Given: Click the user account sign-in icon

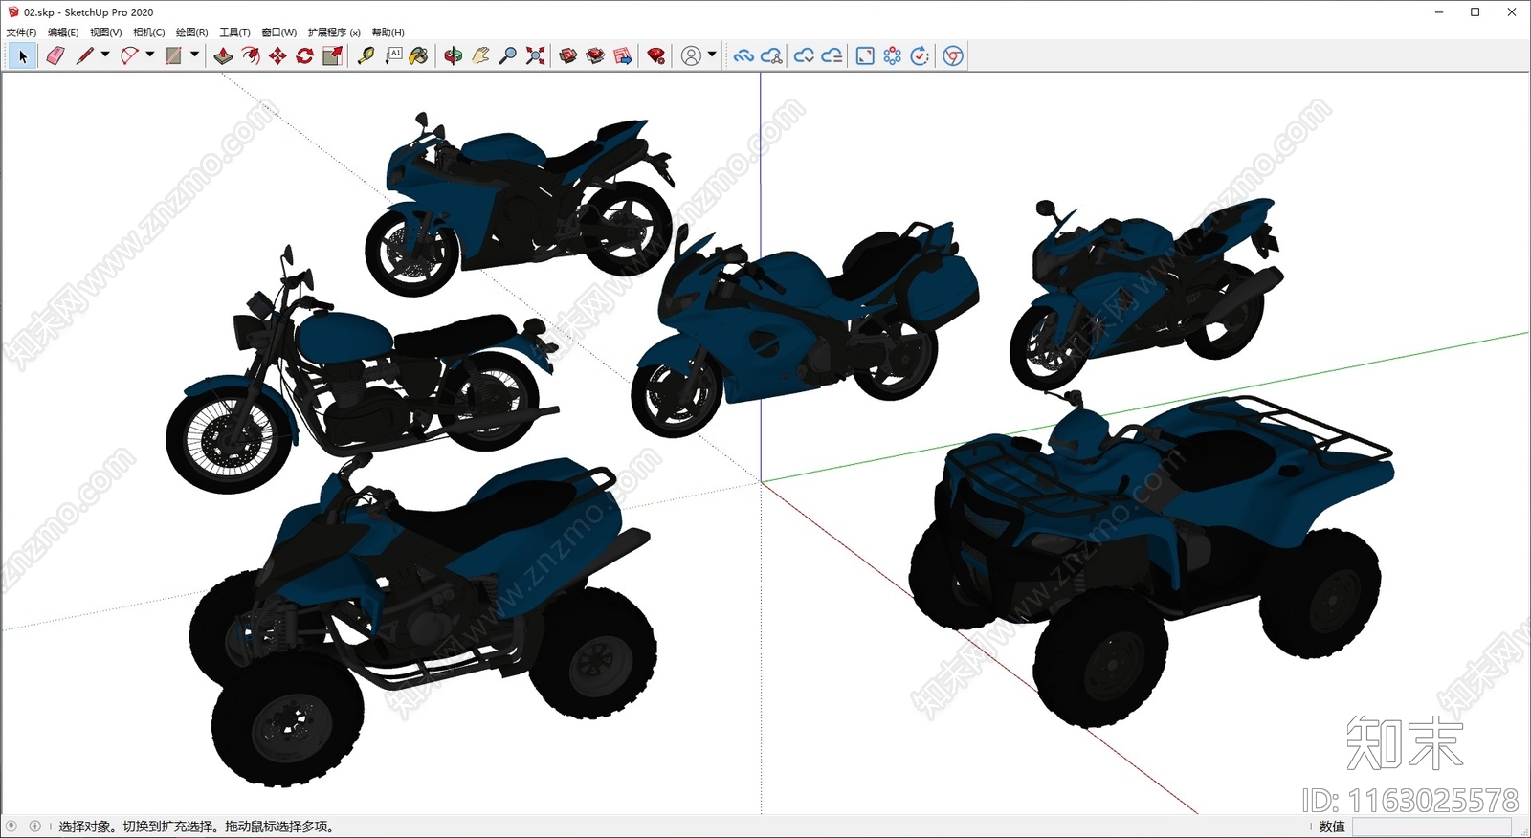Looking at the screenshot, I should (691, 56).
